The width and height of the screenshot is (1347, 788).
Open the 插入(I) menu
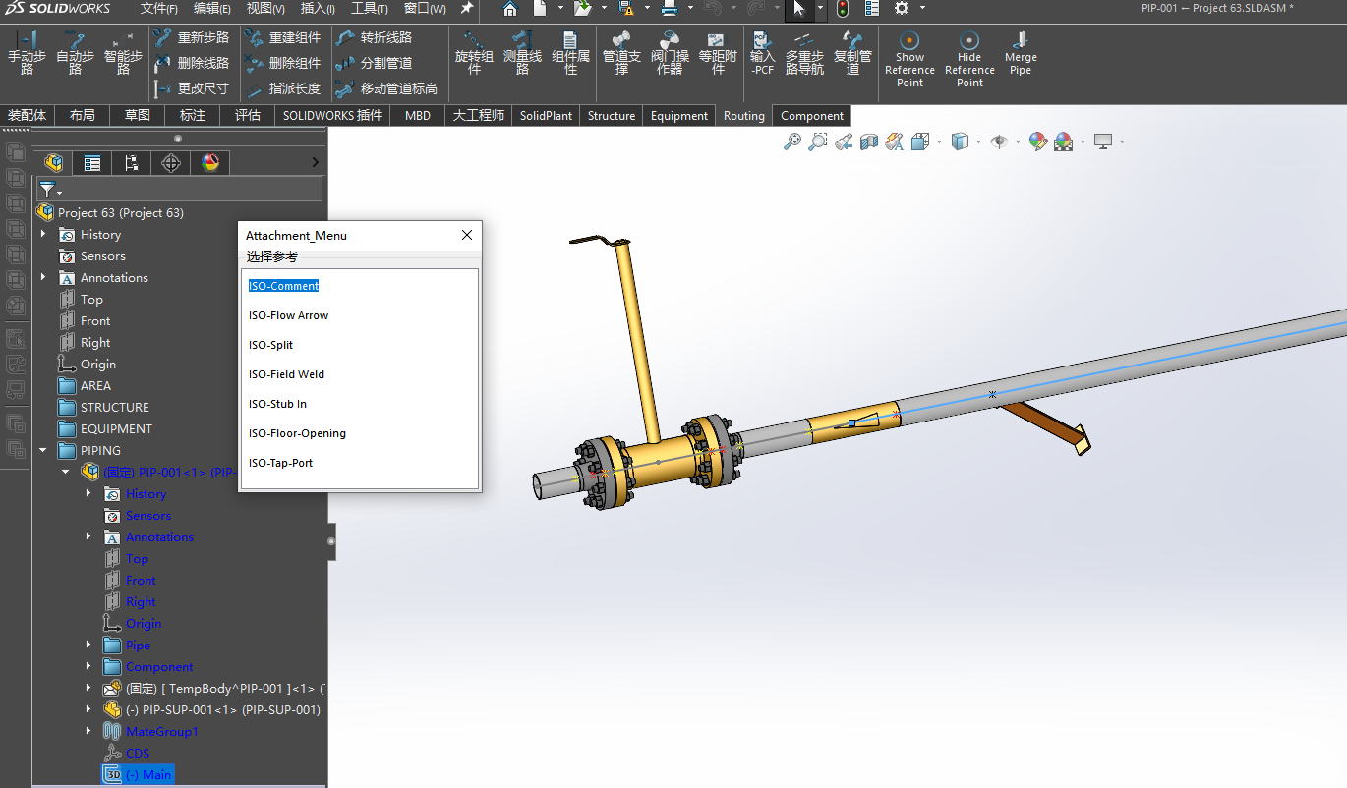coord(318,9)
